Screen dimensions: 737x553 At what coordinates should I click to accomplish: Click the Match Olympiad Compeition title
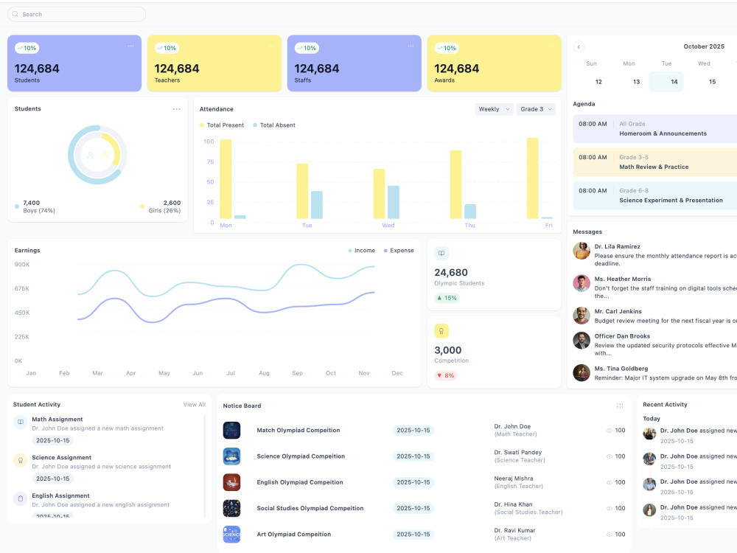pos(298,431)
